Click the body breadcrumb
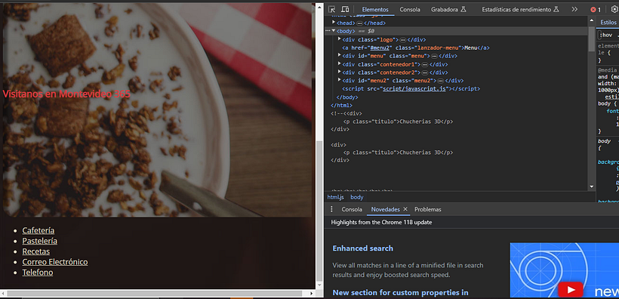Image resolution: width=619 pixels, height=299 pixels. 357,197
